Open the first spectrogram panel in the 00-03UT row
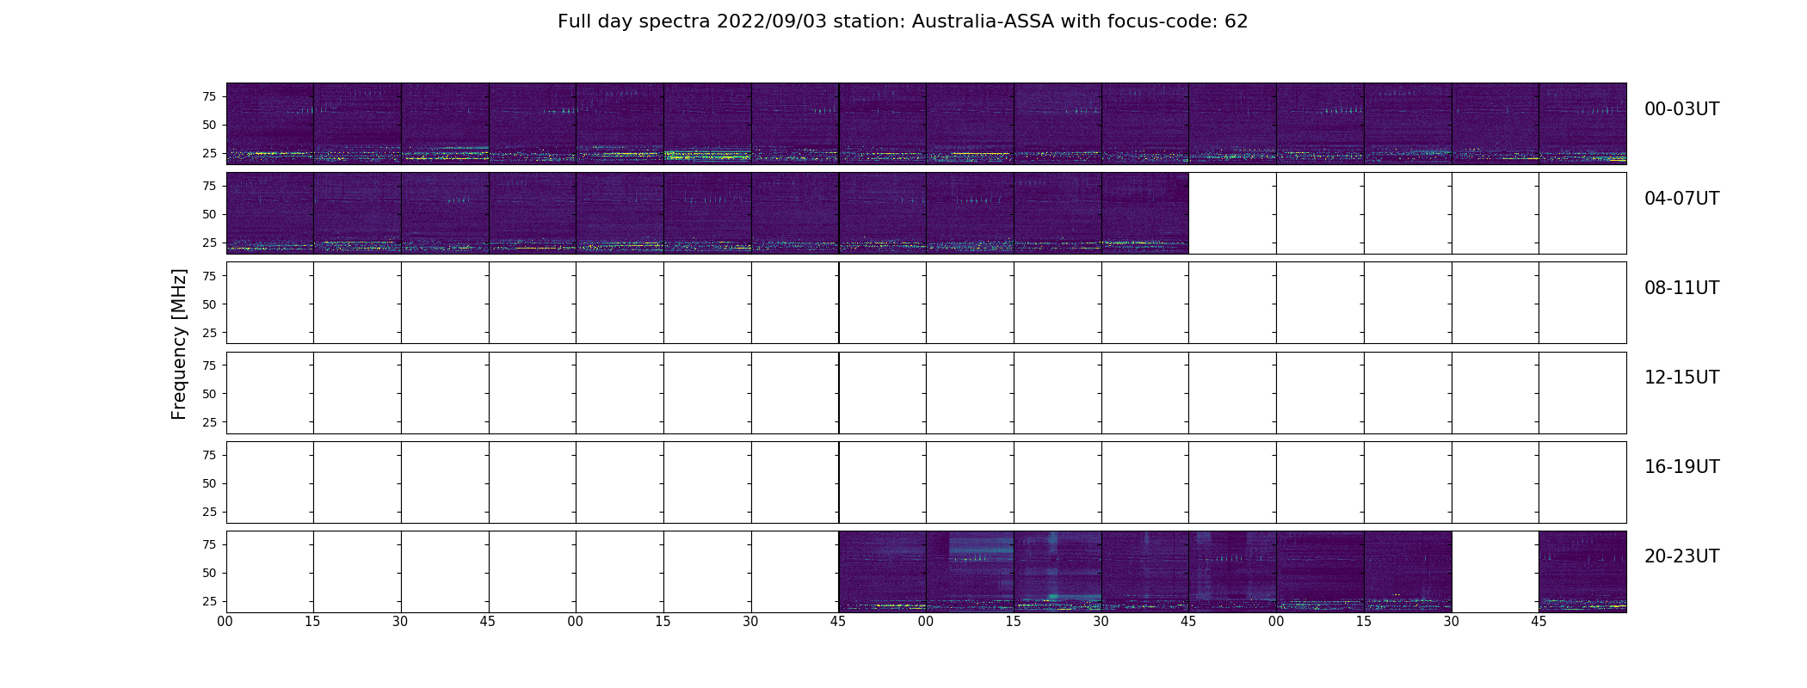 [270, 123]
